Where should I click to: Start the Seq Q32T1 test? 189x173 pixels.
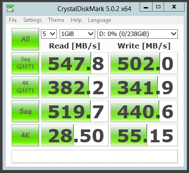(25, 63)
